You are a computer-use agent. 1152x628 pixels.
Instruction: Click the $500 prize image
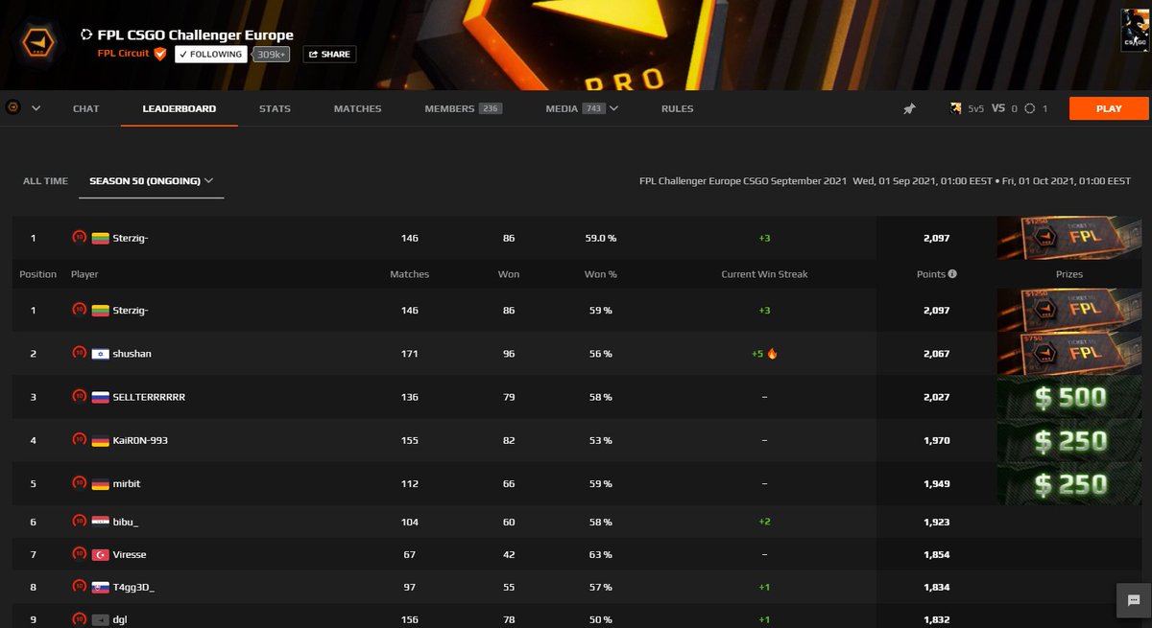(x=1068, y=397)
